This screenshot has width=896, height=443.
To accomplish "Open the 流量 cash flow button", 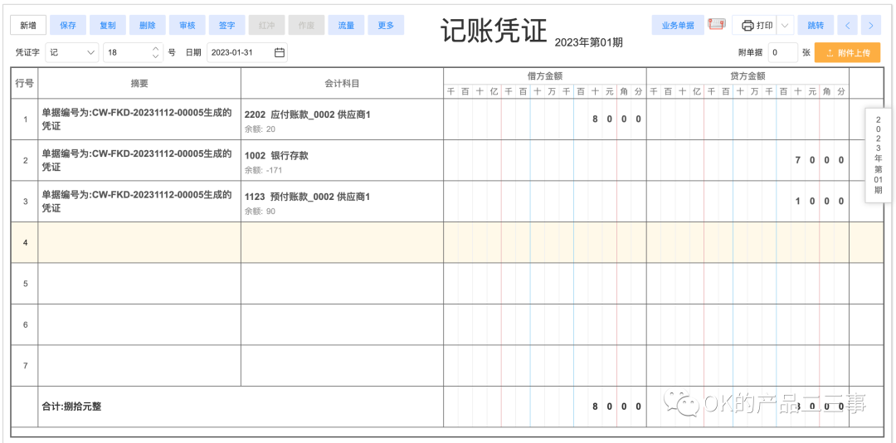I will (346, 25).
